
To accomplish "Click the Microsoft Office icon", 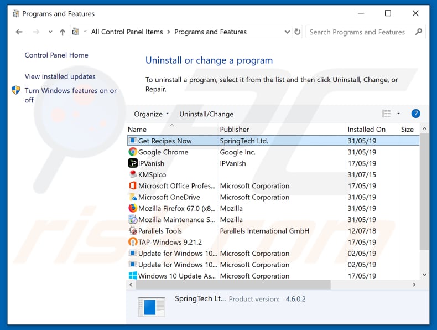I will point(133,185).
